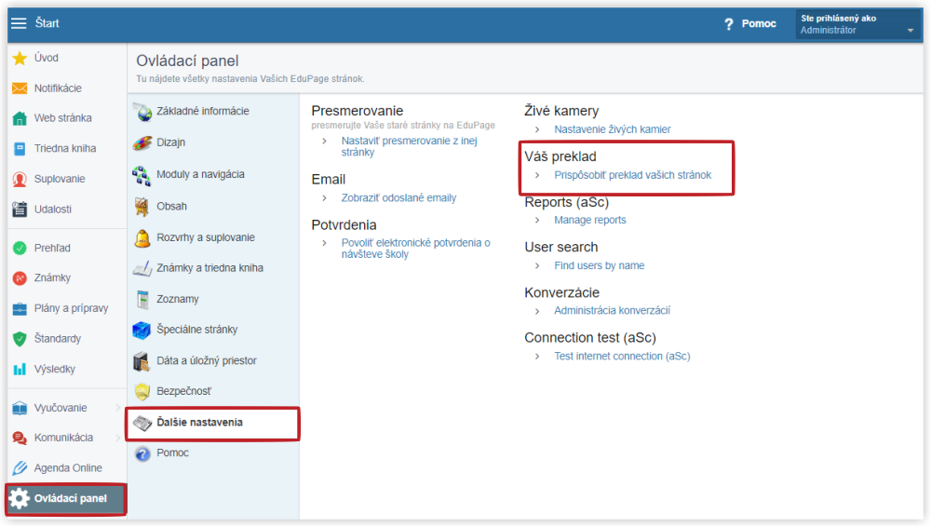Viewport: 931px width, 527px height.
Task: Open Test internet connection (aSc) link
Action: pyautogui.click(x=622, y=357)
